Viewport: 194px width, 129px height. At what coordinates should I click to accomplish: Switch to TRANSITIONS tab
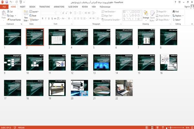tap(45, 7)
